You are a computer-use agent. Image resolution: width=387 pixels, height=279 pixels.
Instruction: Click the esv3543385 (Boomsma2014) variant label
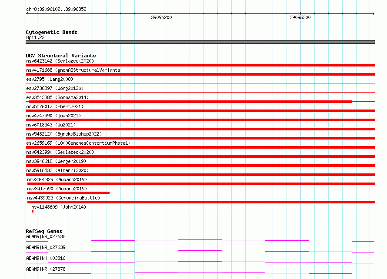[57, 97]
